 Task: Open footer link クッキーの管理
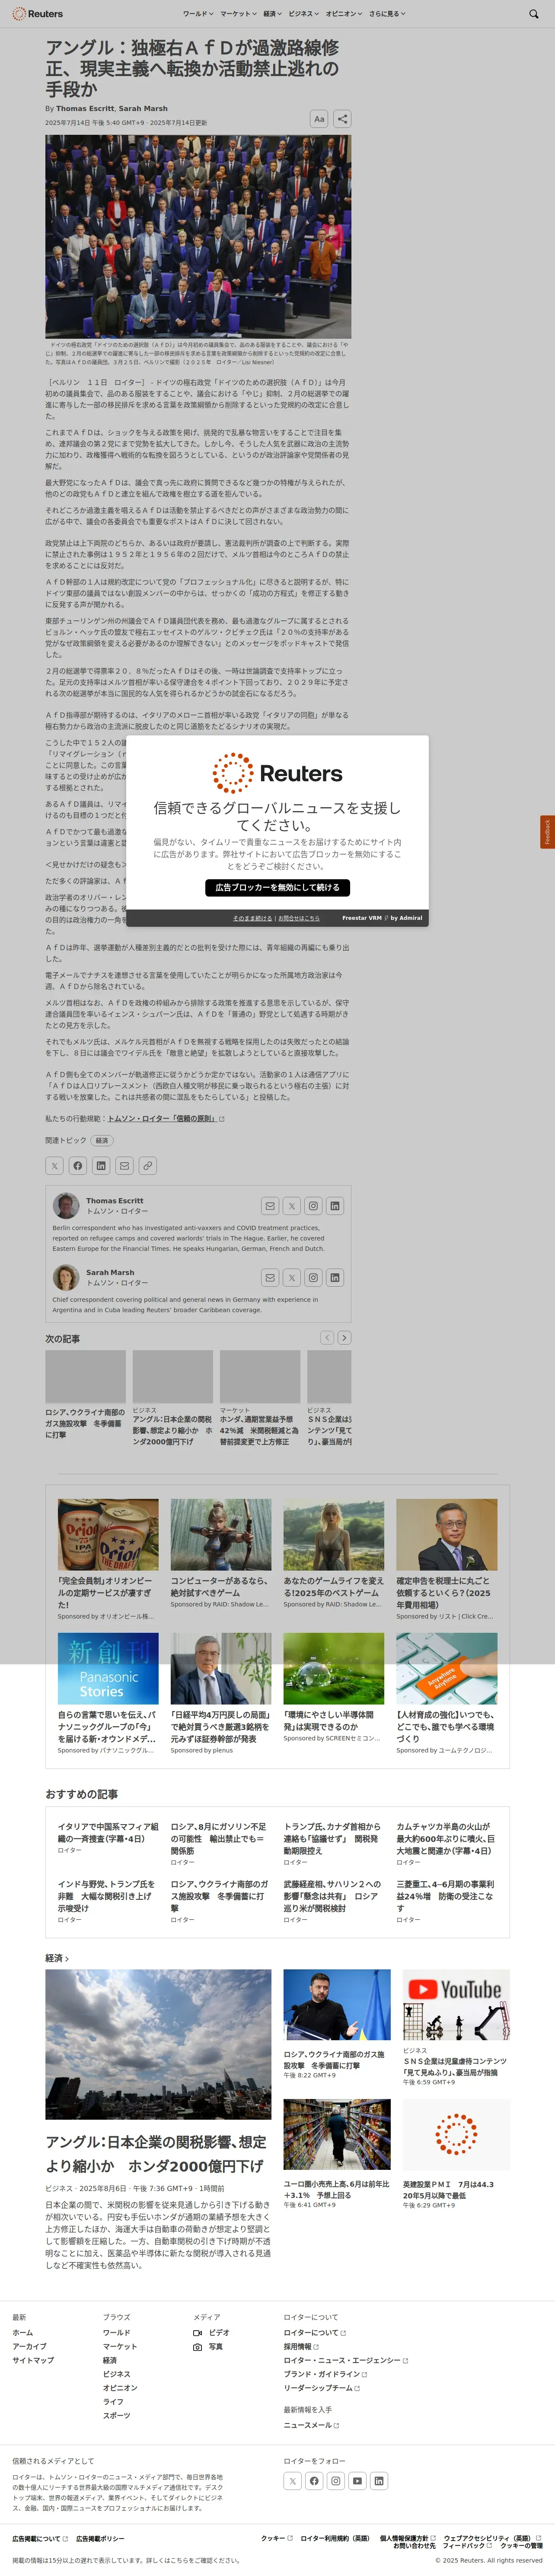click(x=521, y=2546)
